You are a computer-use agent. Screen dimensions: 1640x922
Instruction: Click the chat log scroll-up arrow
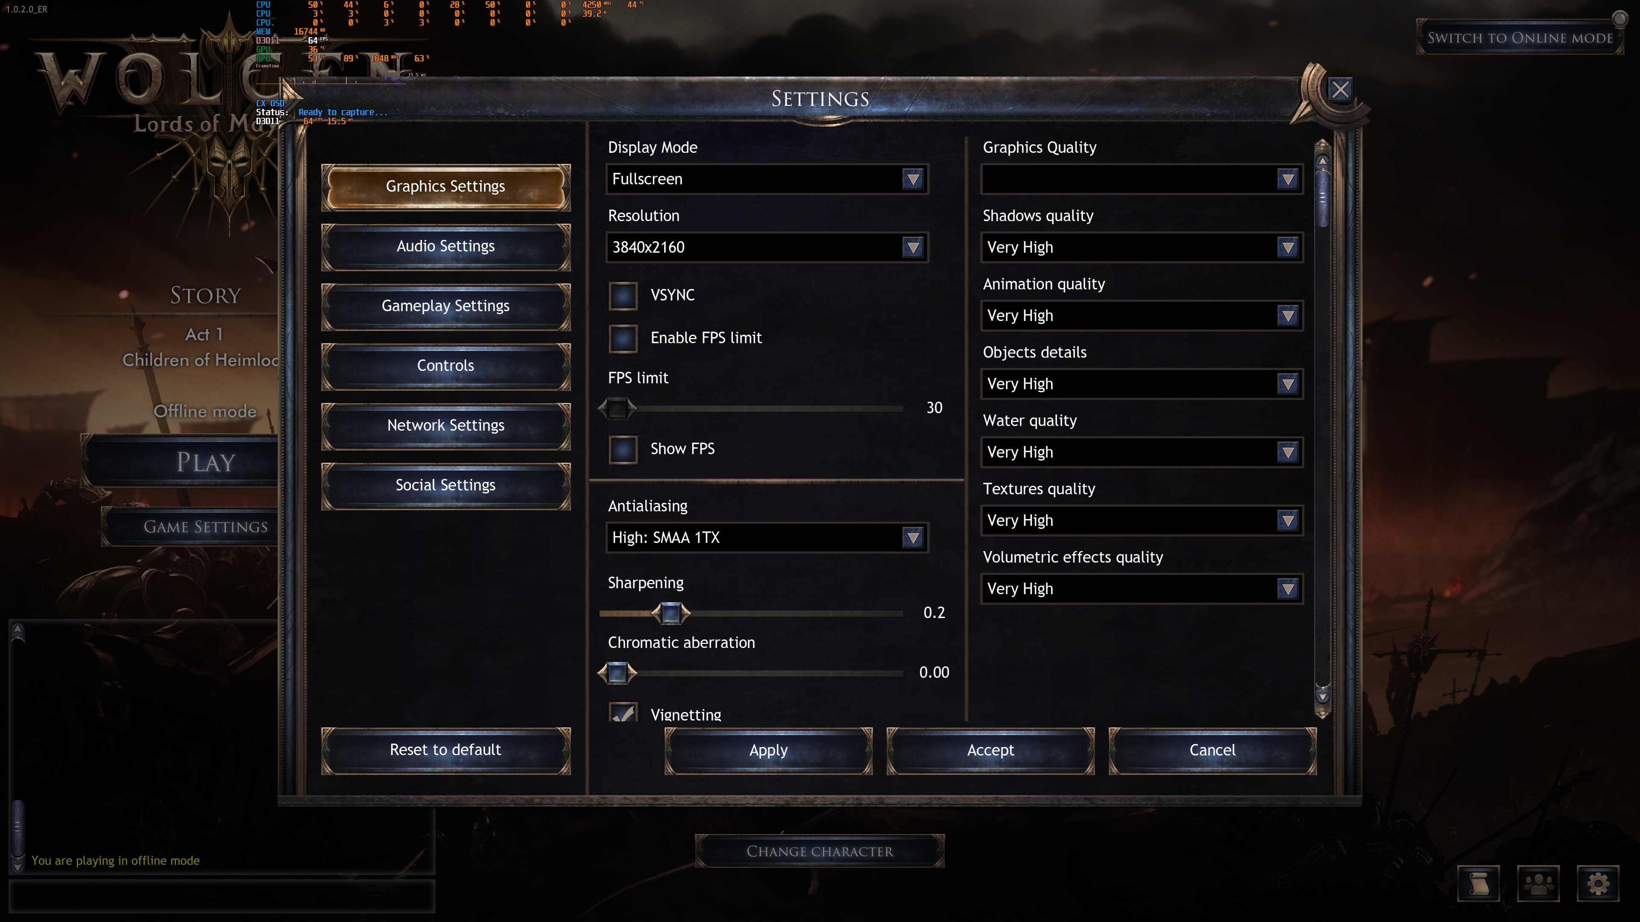[18, 630]
